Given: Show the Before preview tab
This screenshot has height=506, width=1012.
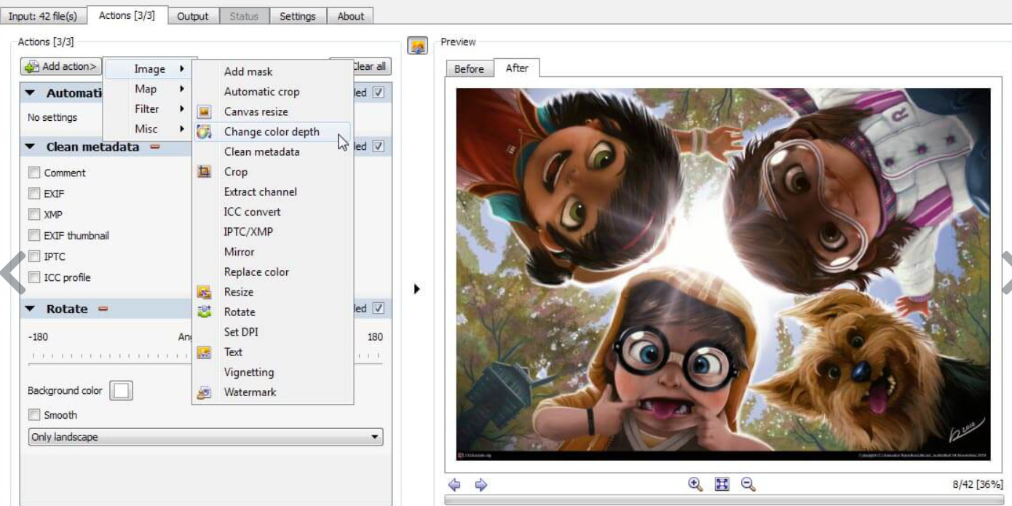Looking at the screenshot, I should click(469, 69).
